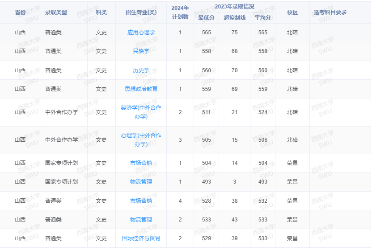Click the 选考科目要求 column header

(x=330, y=12)
